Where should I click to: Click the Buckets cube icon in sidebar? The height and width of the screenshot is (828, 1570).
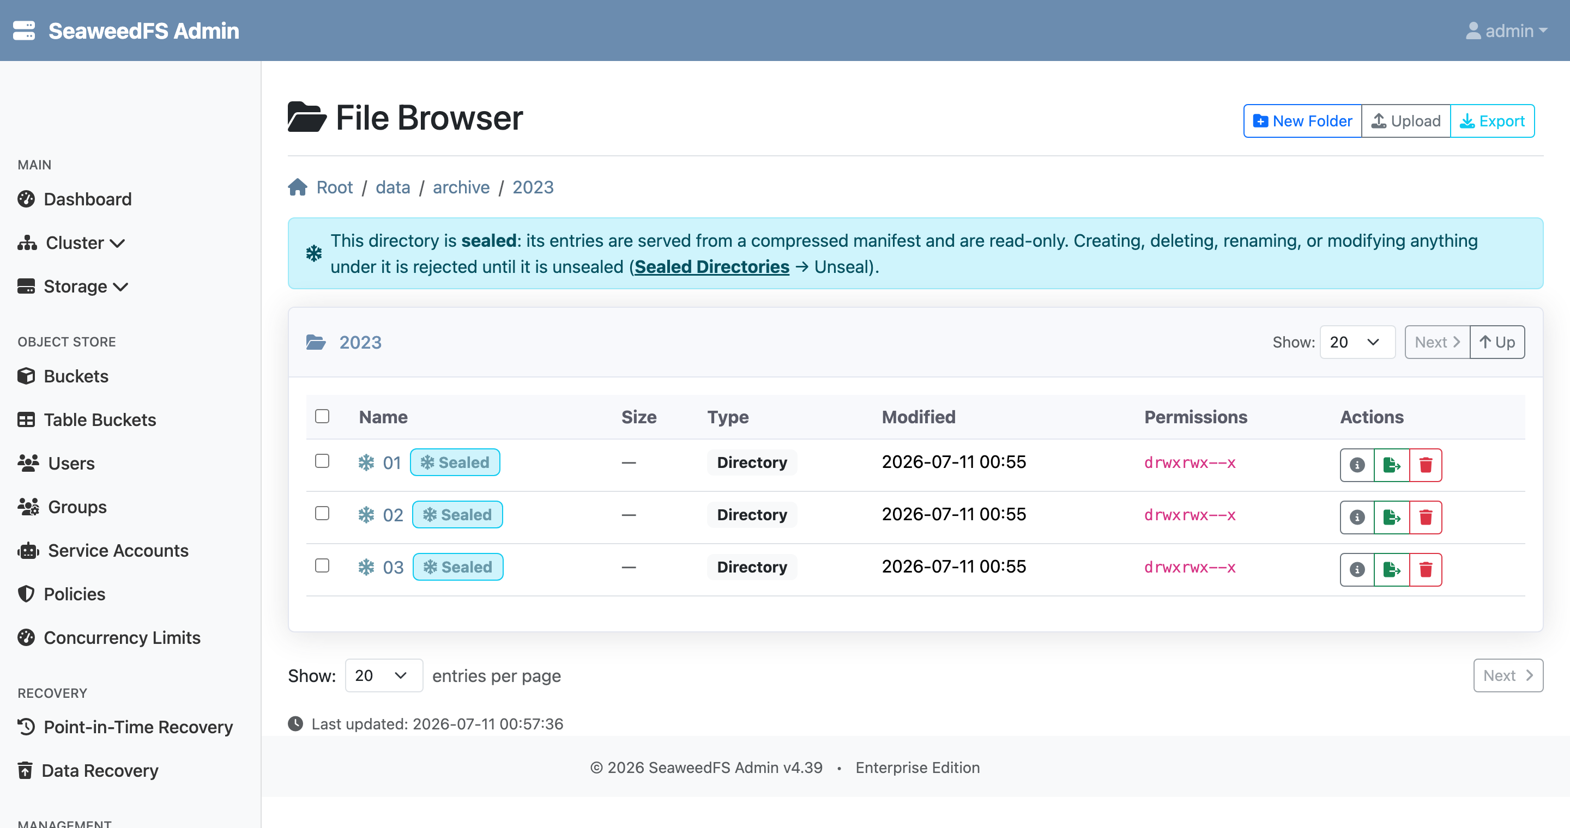coord(26,376)
